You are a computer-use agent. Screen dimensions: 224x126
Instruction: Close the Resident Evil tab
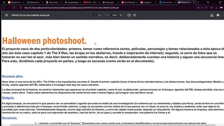click(23, 2)
